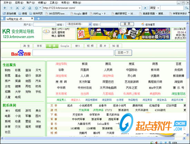Refresh the page with the reload icon
Viewport: 190px width, 144px height.
23,8
